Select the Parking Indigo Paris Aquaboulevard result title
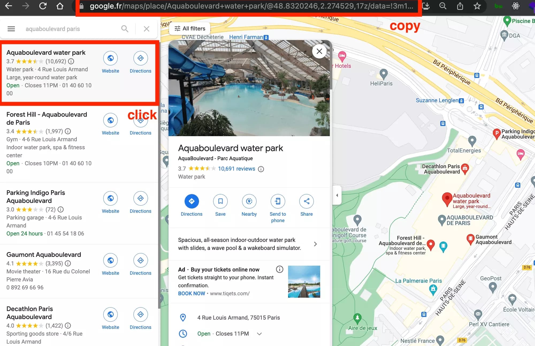Viewport: 535px width, 346px height. (x=36, y=197)
